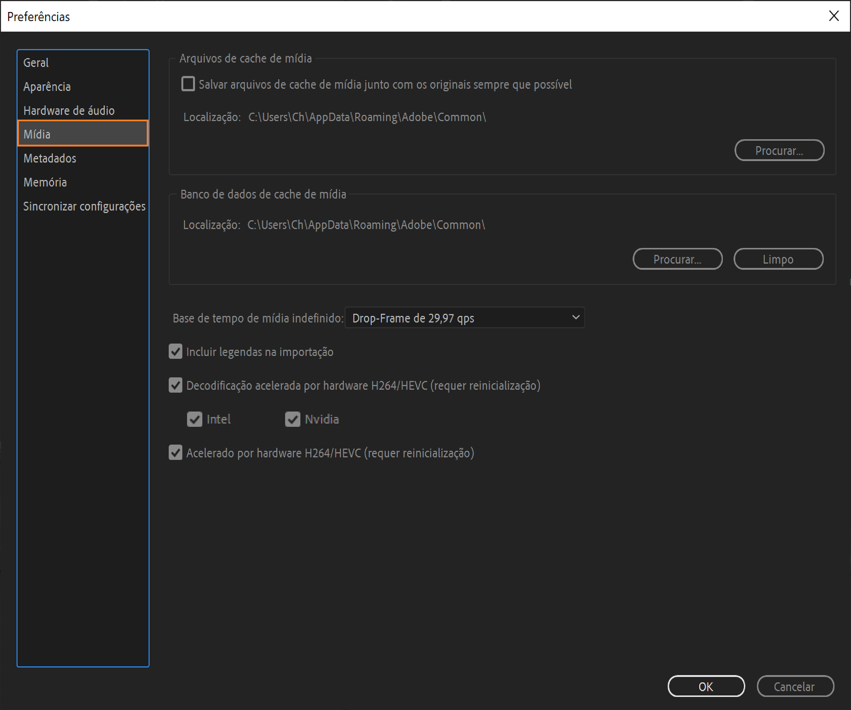
Task: Close the Preferências dialog window
Action: coord(834,16)
